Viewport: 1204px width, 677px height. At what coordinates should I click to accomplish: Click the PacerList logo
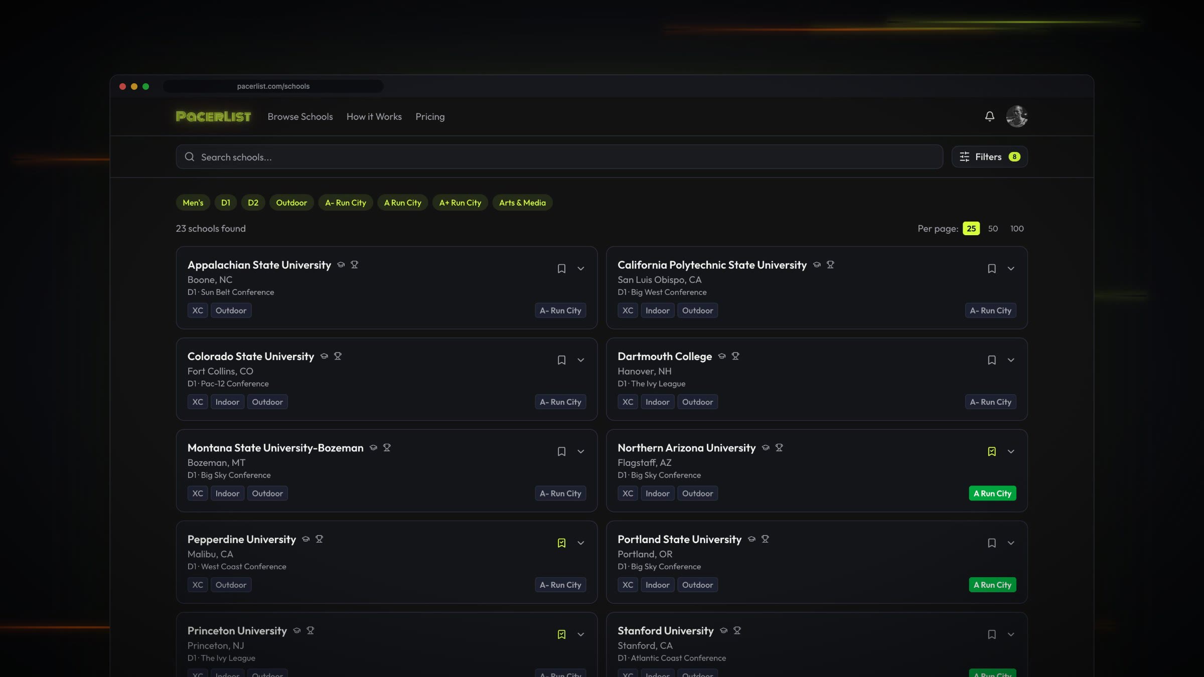click(x=213, y=116)
